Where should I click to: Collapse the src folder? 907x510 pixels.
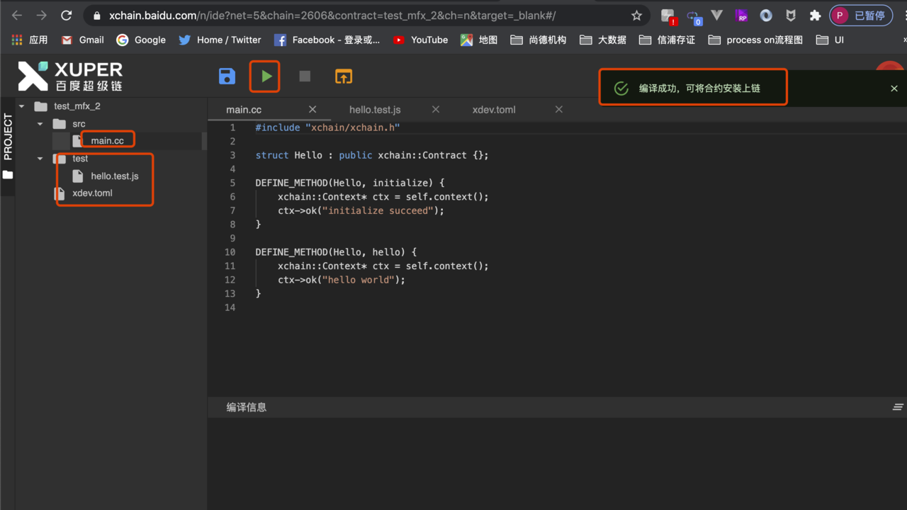tap(40, 124)
